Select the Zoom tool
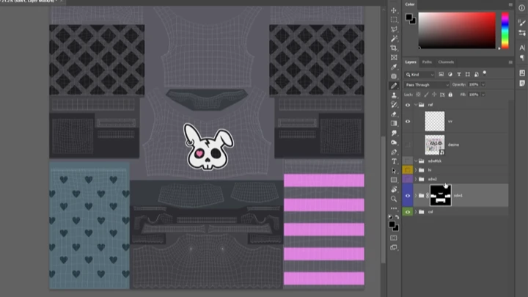 (394, 199)
